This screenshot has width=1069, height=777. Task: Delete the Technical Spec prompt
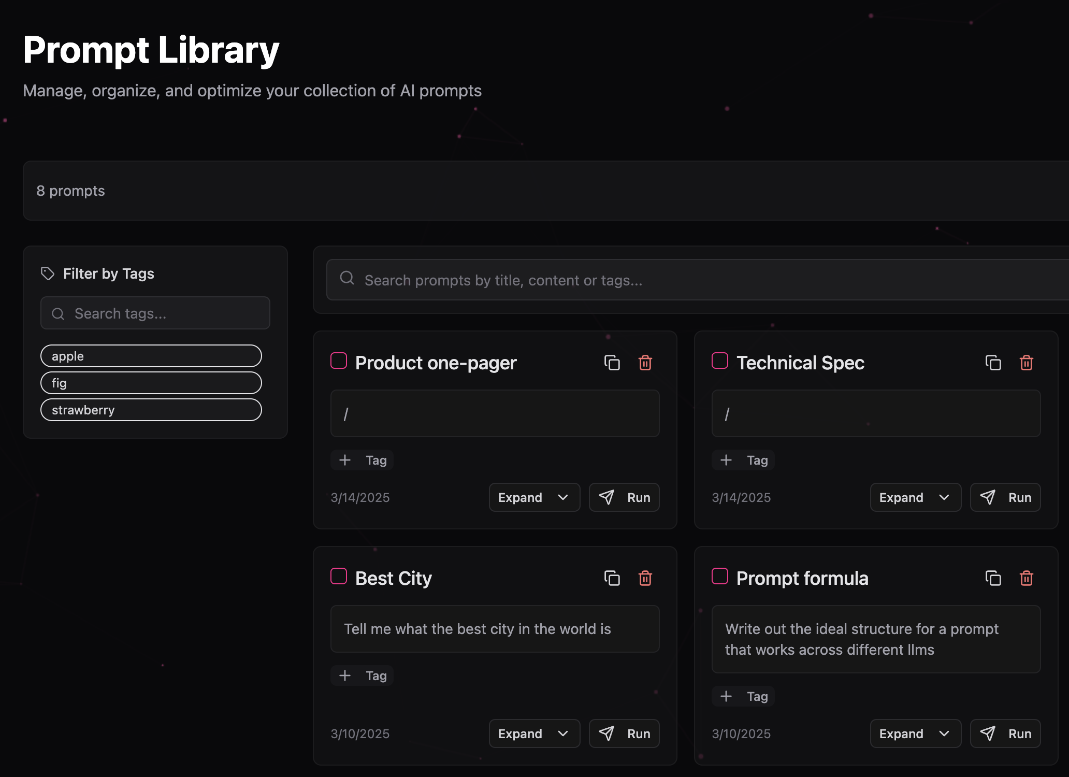pos(1027,363)
